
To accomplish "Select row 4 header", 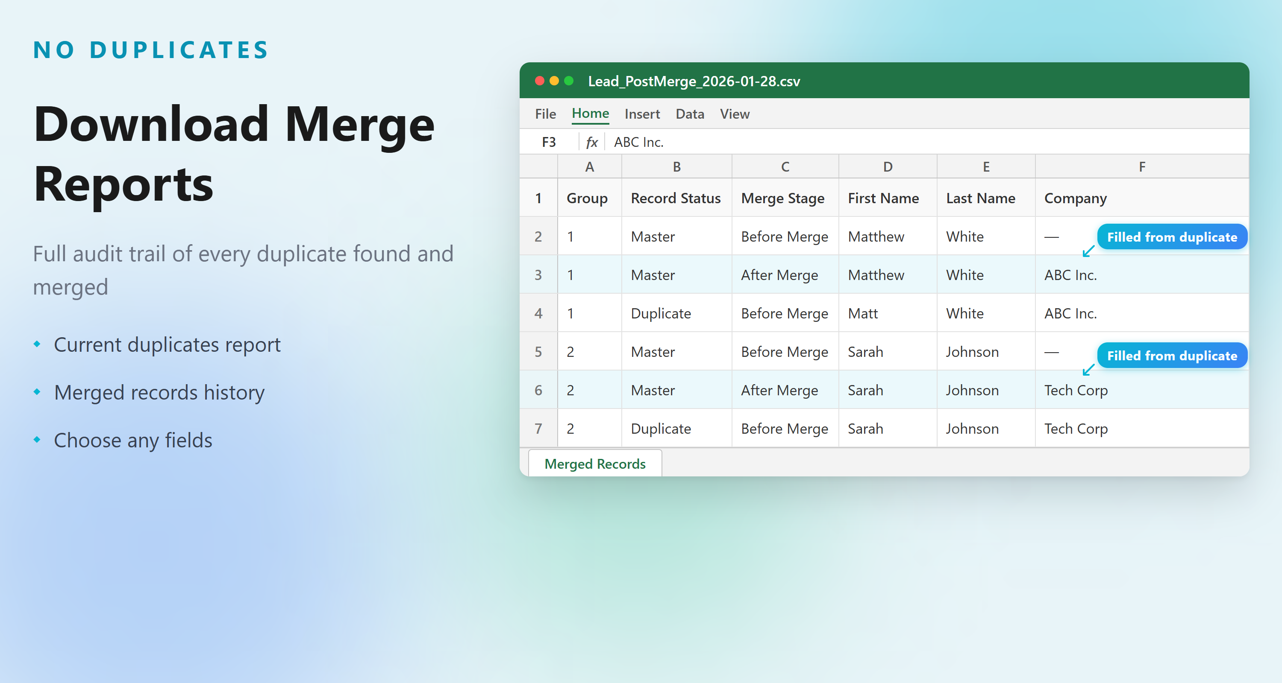I will [538, 313].
